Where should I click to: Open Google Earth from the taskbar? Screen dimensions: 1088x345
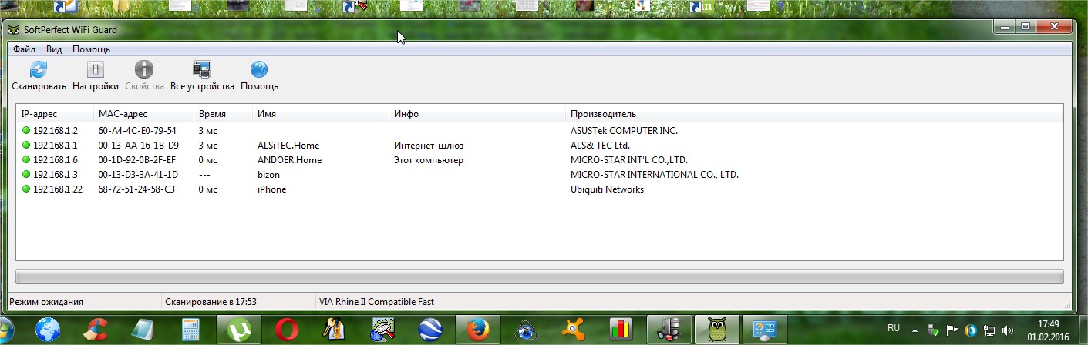click(429, 330)
